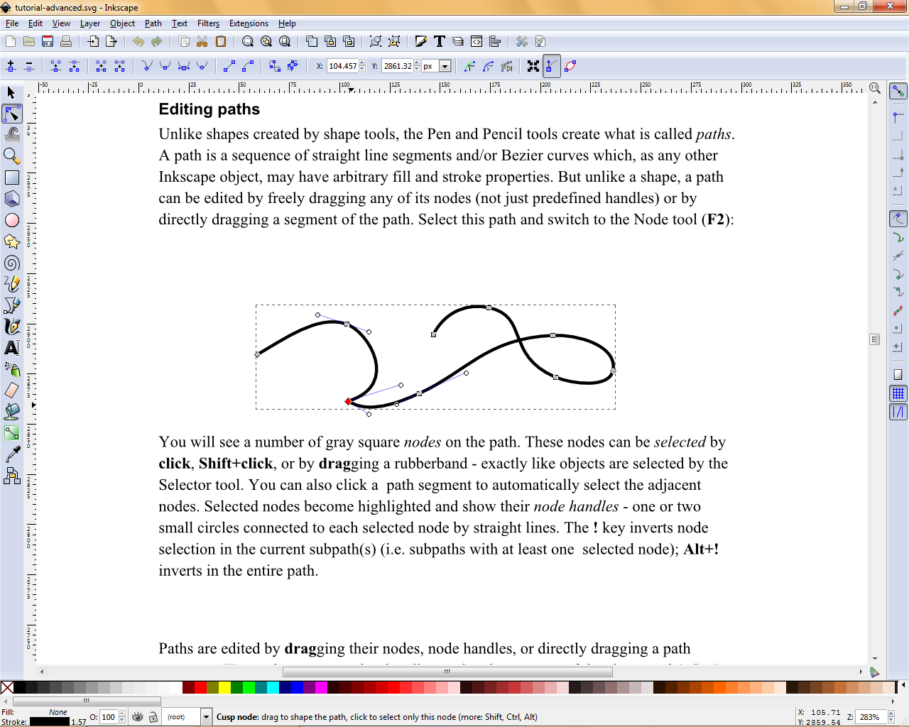Print the current document
909x727 pixels.
65,40
